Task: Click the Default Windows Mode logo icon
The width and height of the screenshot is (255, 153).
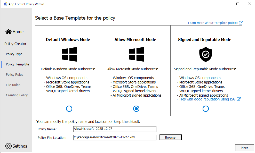Action: pyautogui.click(x=69, y=54)
